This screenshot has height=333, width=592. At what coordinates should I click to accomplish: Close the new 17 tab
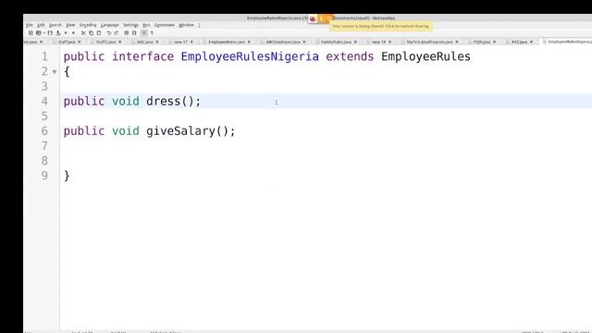(x=191, y=42)
